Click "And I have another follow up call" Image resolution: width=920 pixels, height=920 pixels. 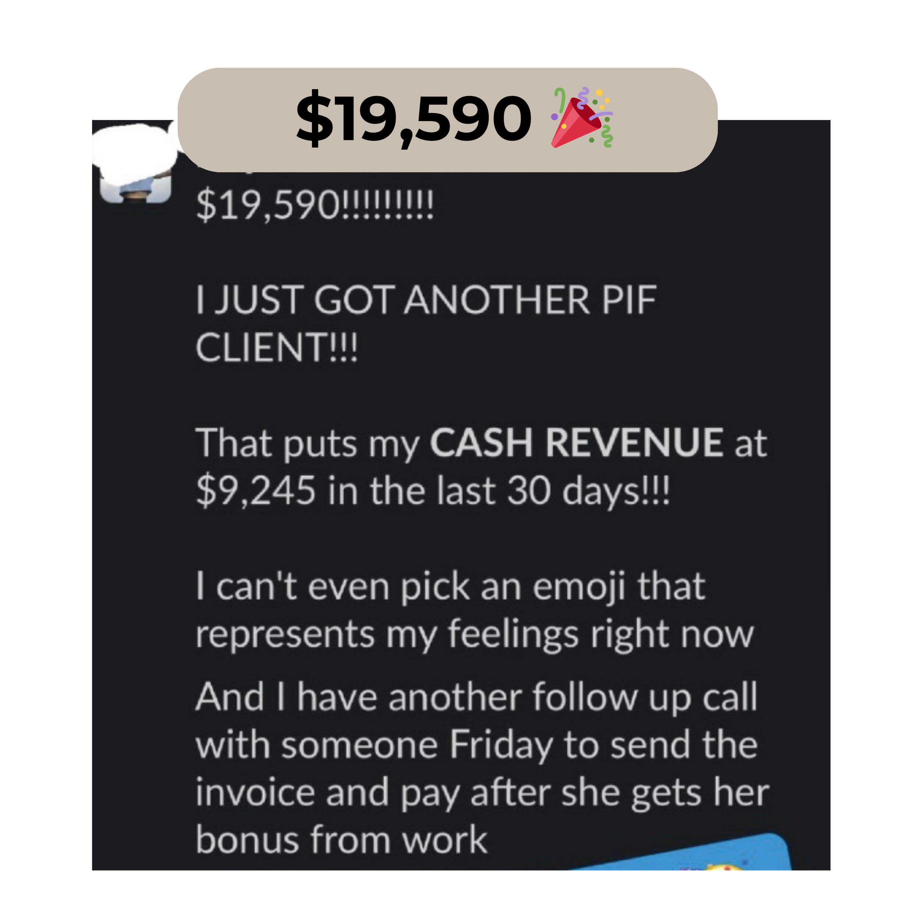(x=476, y=696)
